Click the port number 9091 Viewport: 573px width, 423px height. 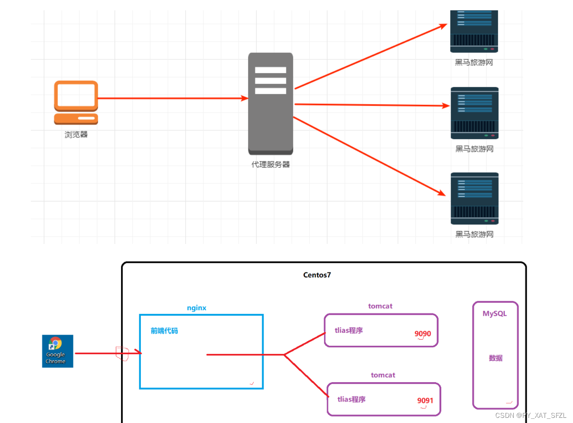pos(425,401)
